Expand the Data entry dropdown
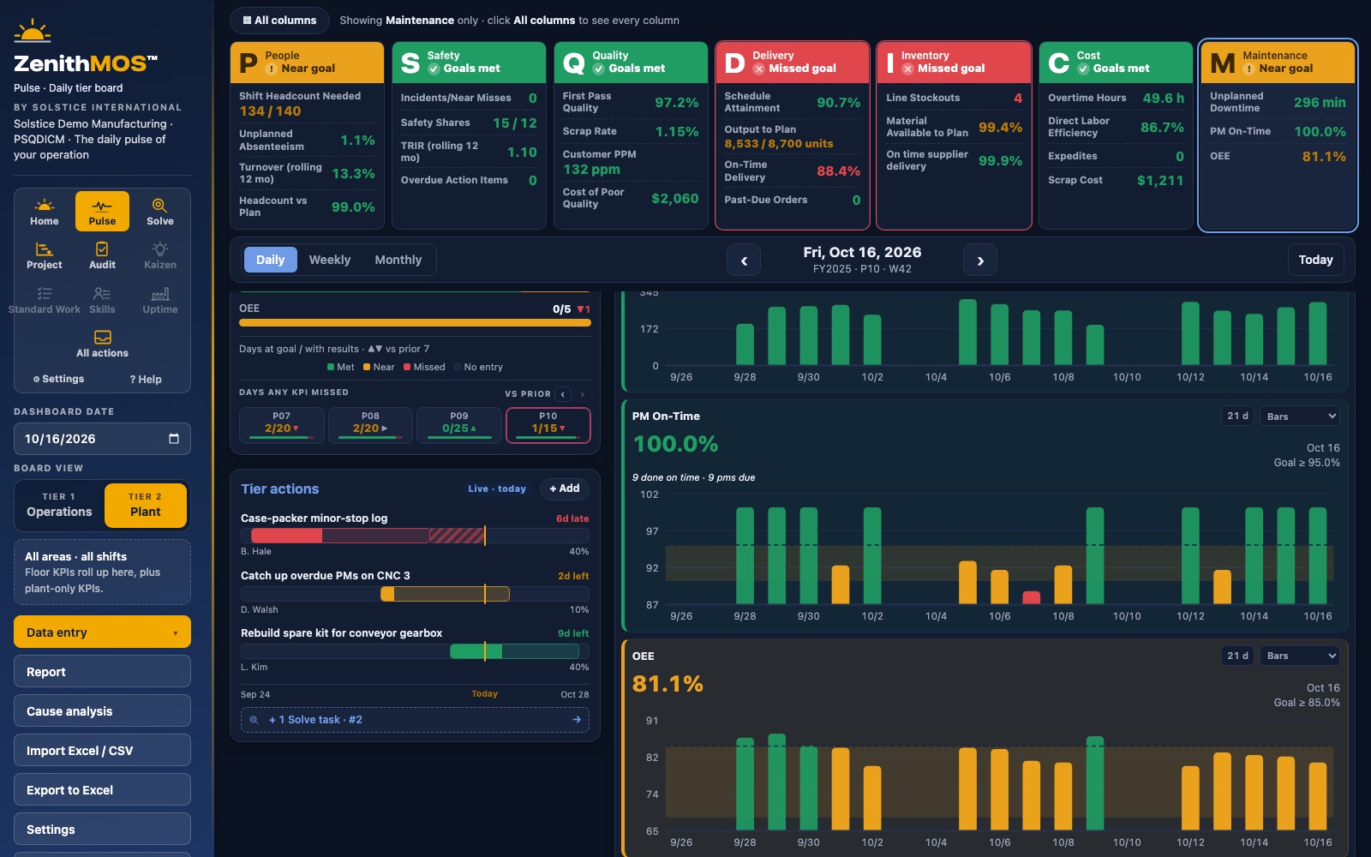 coord(102,632)
